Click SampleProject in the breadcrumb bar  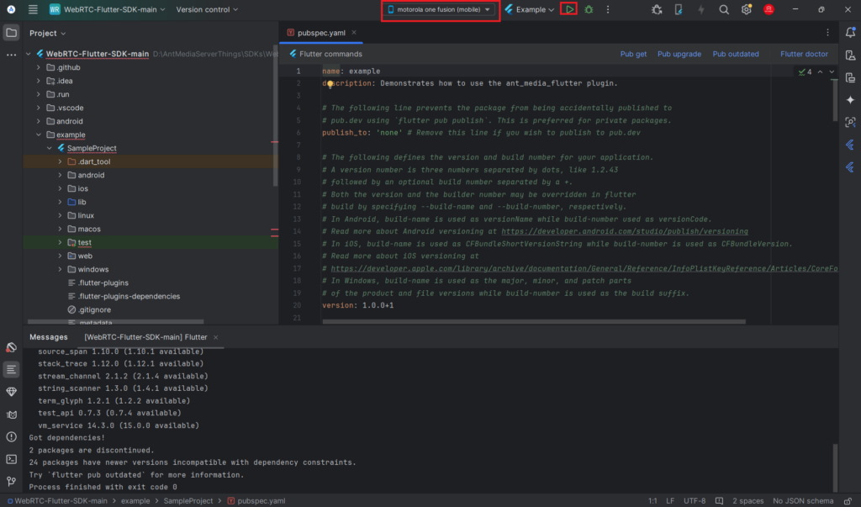[188, 501]
